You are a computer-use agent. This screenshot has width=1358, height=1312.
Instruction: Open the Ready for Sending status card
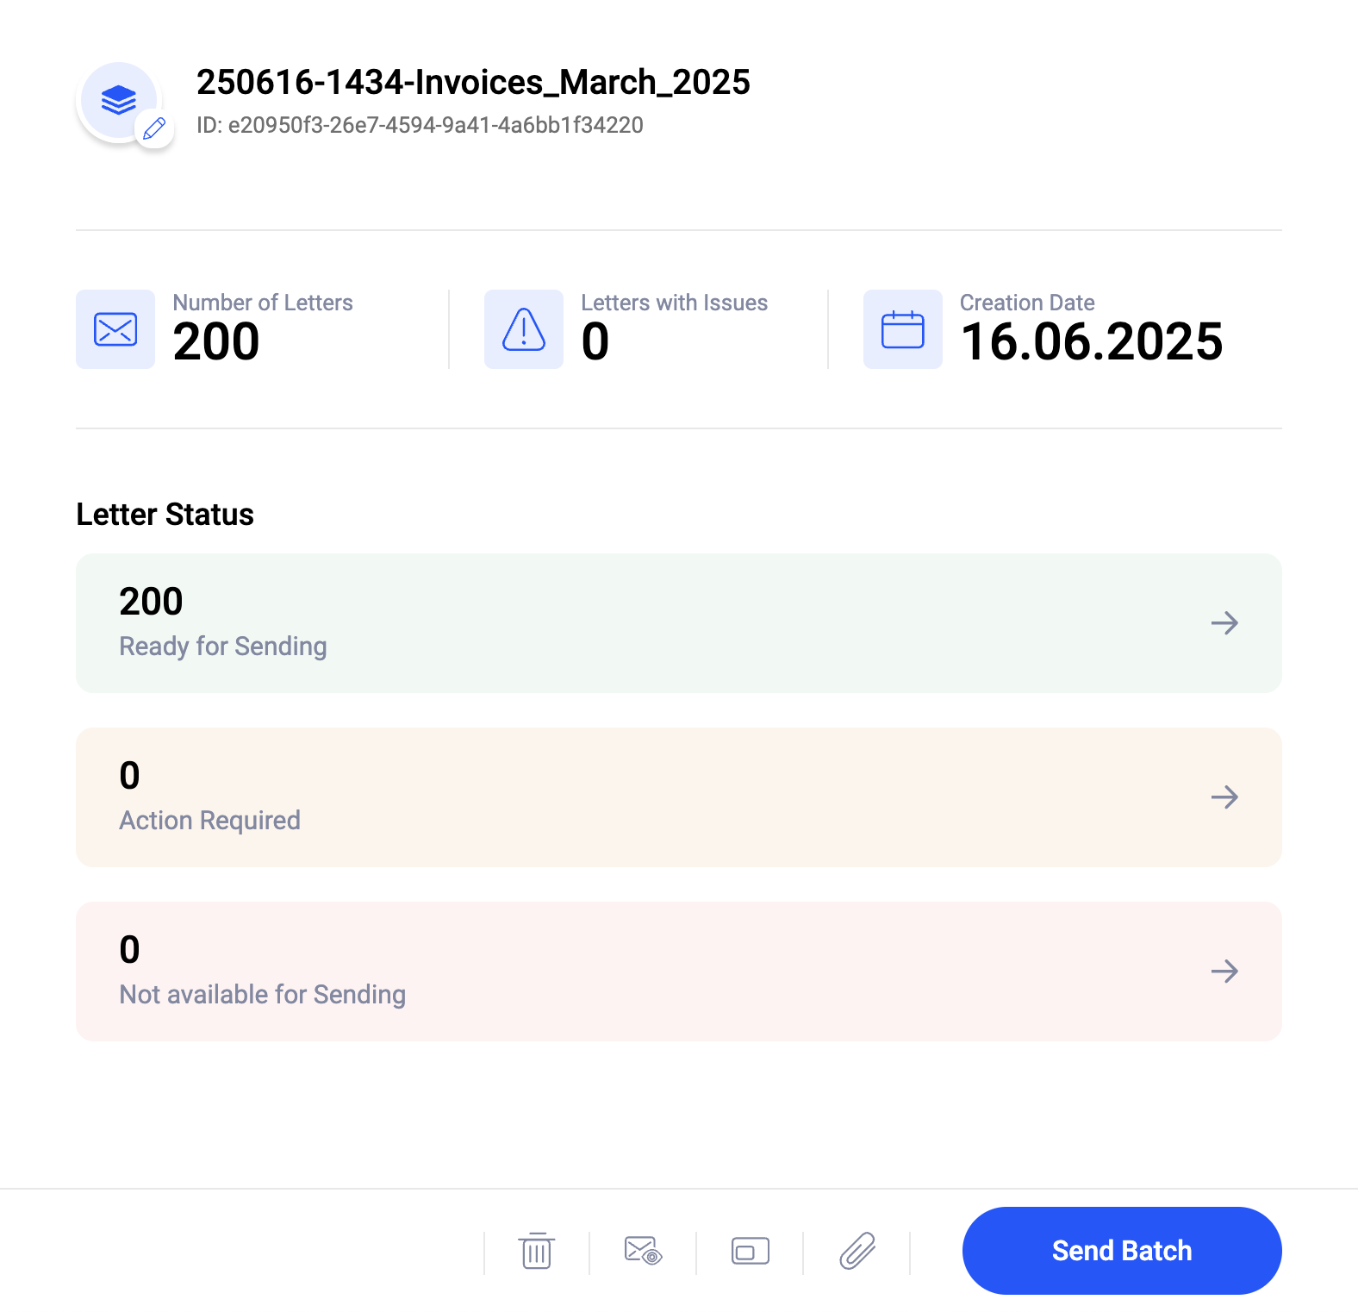pos(679,622)
